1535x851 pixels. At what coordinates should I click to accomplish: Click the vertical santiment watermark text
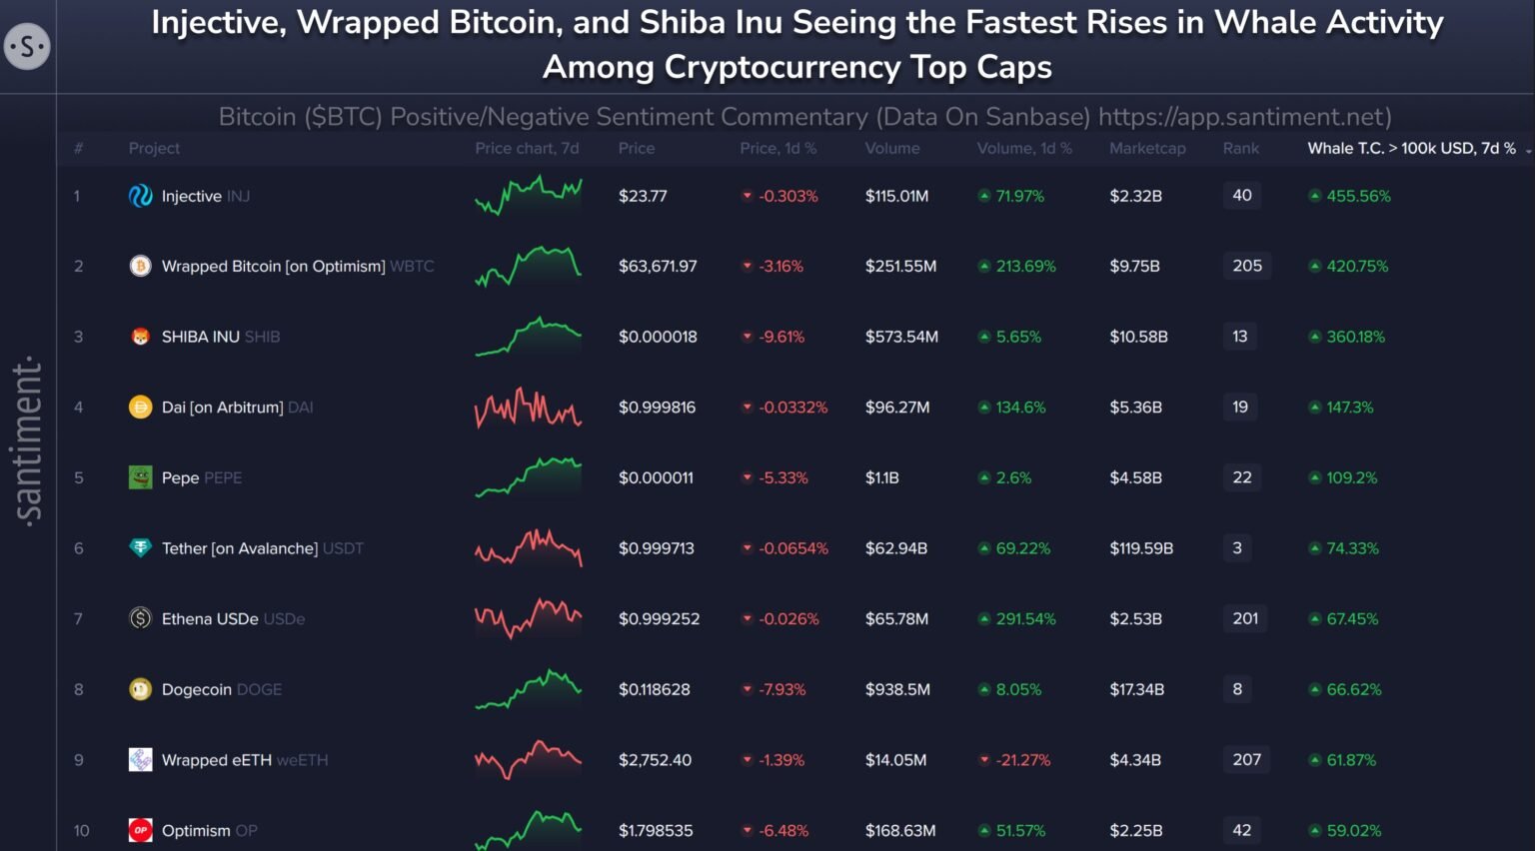coord(29,439)
